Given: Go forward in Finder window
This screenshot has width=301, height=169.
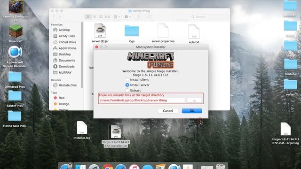Looking at the screenshot, I should click(x=60, y=17).
